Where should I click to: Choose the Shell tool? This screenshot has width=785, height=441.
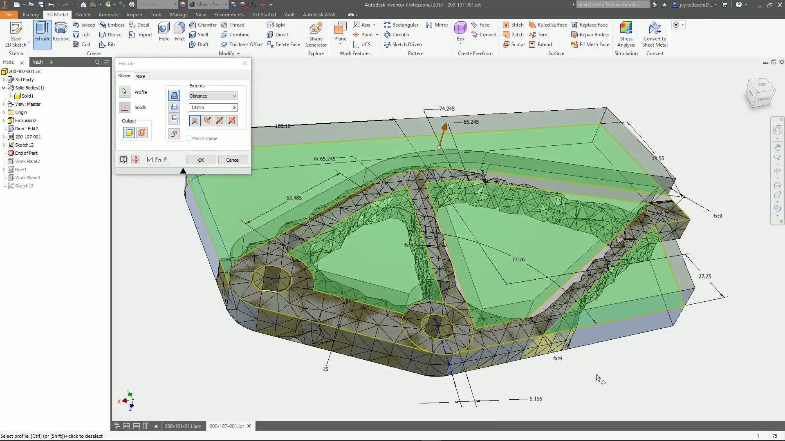click(199, 35)
